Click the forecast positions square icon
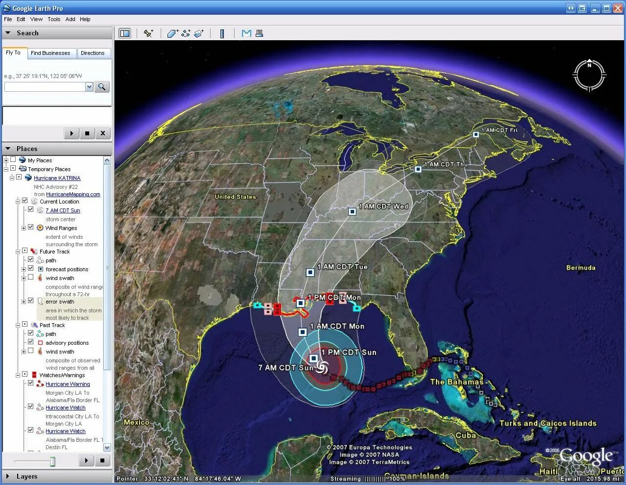626x485 pixels. click(x=40, y=269)
